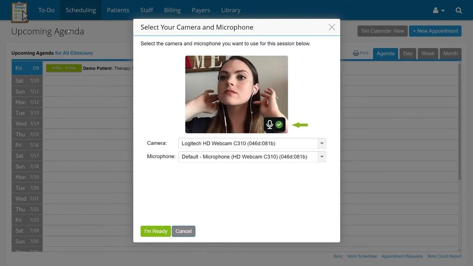473x266 pixels.
Task: Click the Print link with printer icon
Action: (361, 53)
